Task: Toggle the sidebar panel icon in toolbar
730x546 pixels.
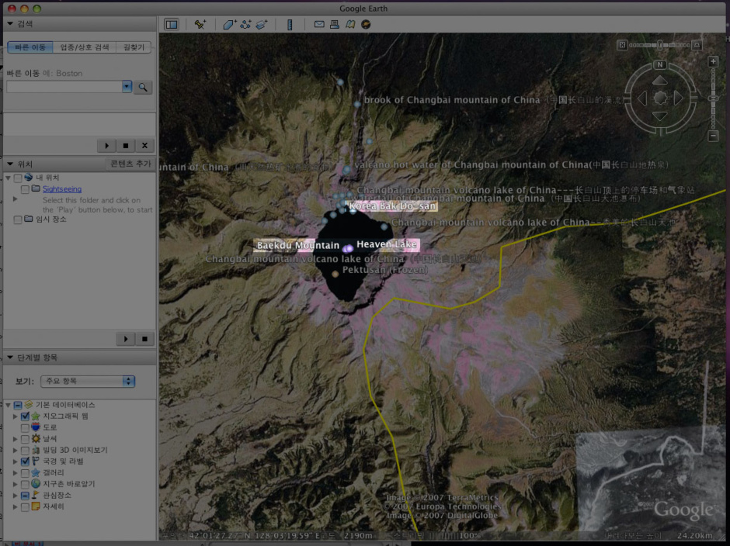Action: pos(172,25)
